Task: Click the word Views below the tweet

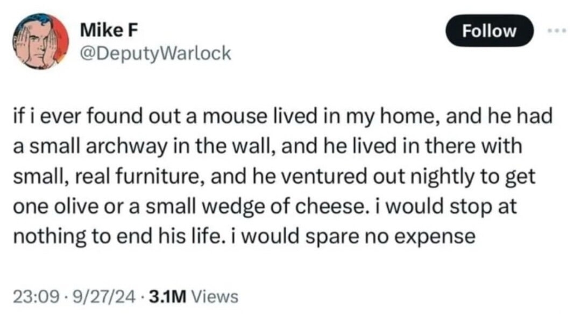Action: (214, 295)
